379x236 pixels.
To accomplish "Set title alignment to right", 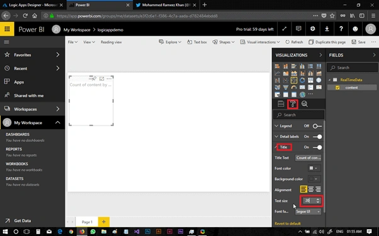I will [318, 189].
